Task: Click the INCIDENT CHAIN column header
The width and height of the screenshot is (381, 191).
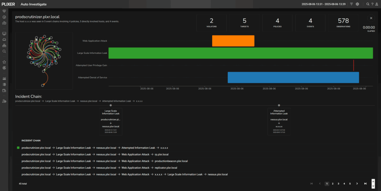Action: click(31, 141)
